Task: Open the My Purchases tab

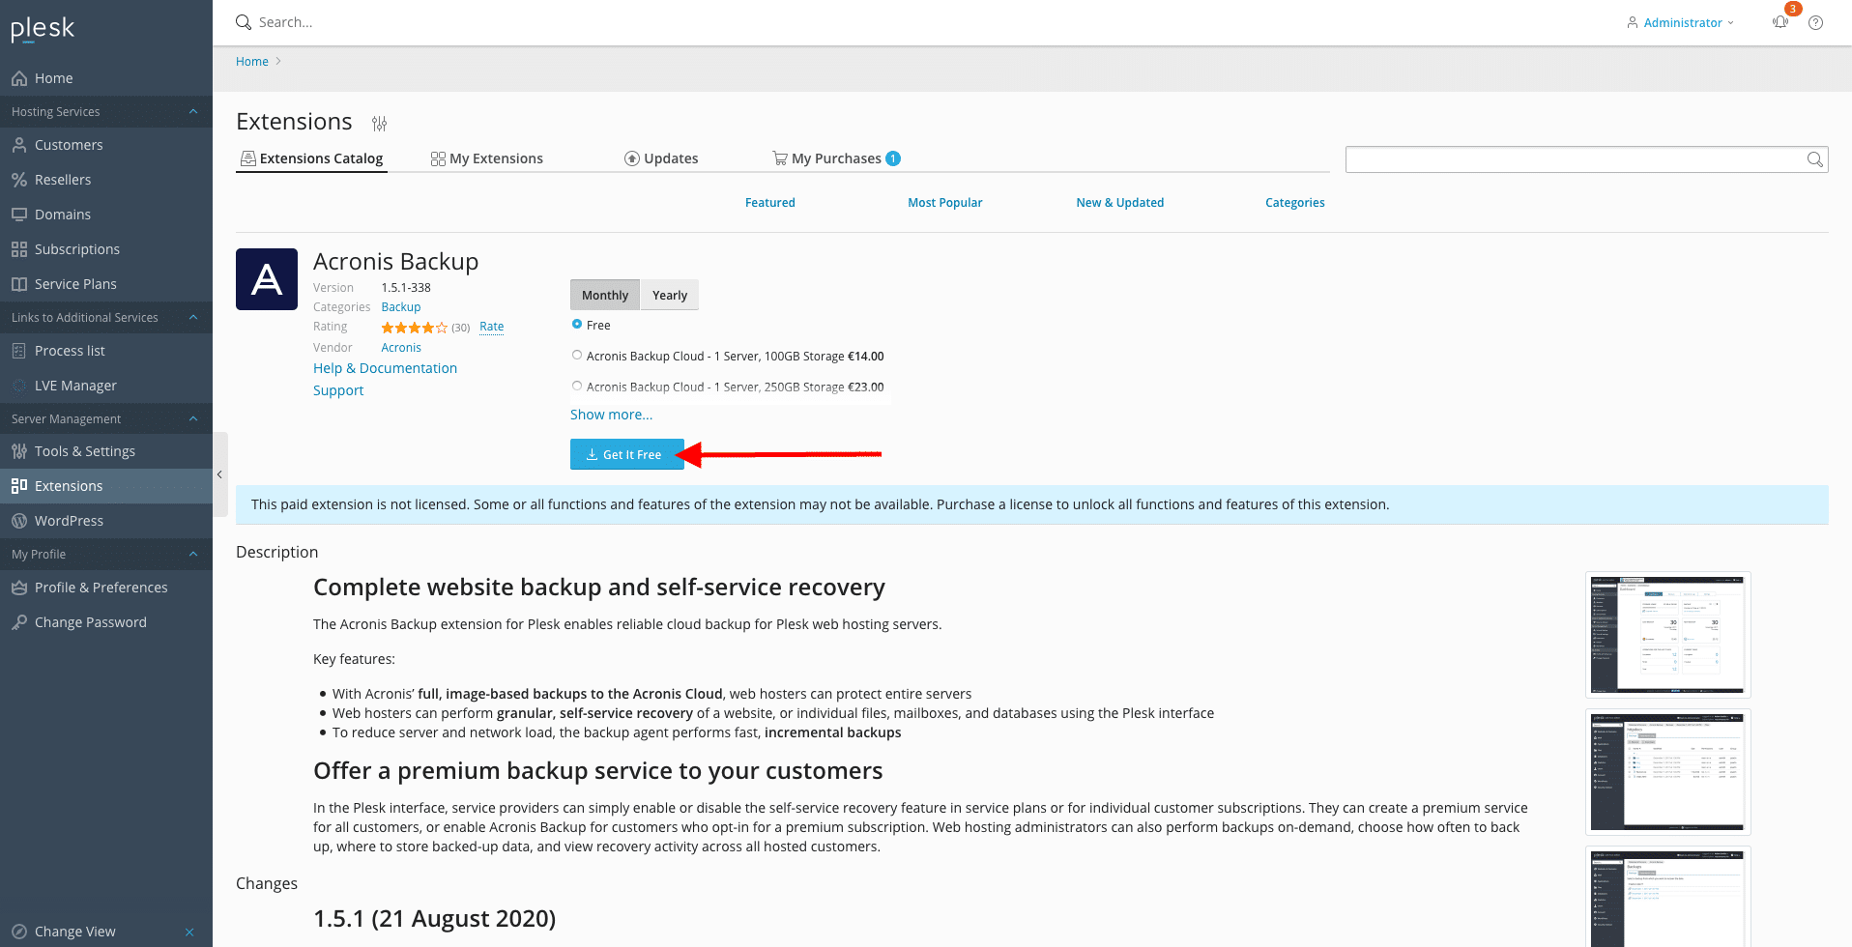Action: coord(836,158)
